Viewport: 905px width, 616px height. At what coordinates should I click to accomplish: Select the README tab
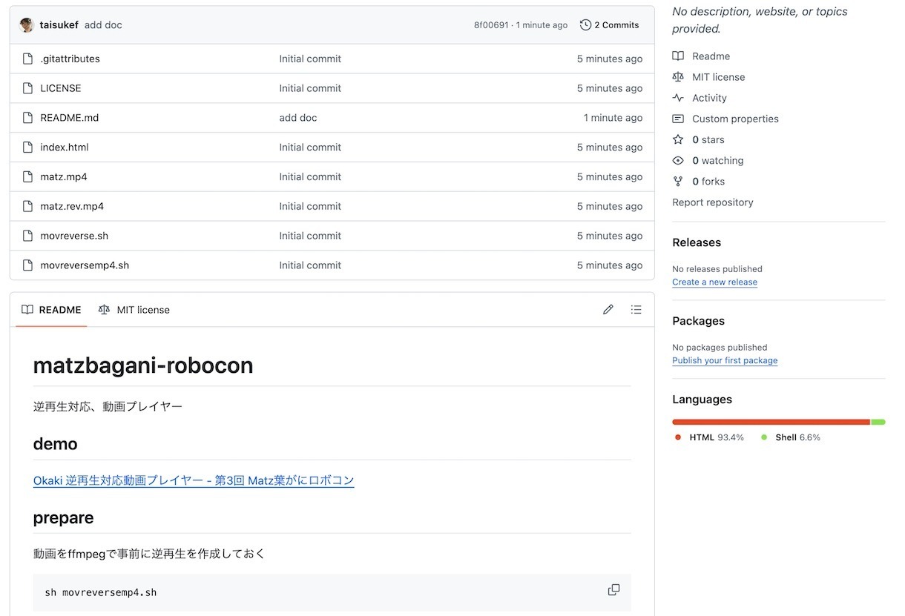tap(51, 310)
